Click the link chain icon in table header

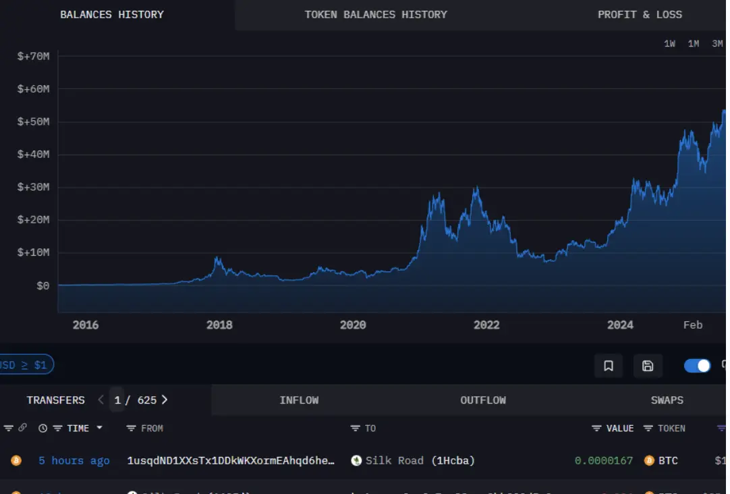tap(22, 428)
